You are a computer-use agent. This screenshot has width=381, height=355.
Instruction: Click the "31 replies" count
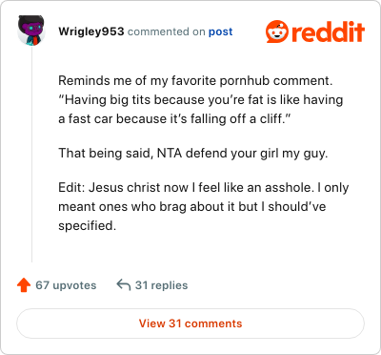coord(161,285)
